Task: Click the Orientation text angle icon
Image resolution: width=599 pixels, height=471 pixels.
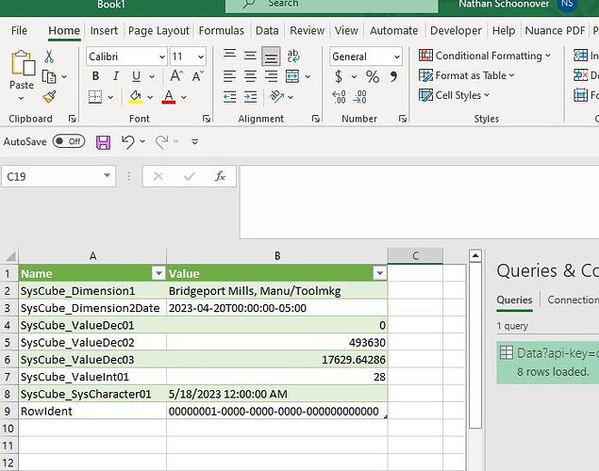Action: 277,96
